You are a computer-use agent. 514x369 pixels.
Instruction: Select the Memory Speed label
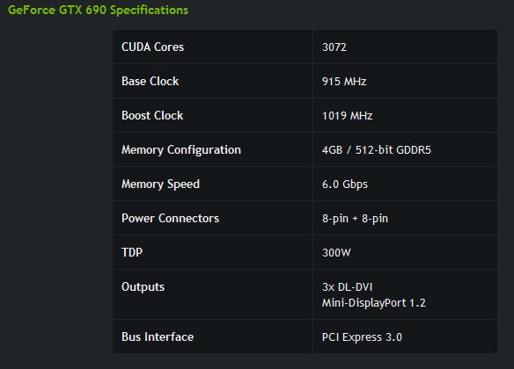point(160,184)
